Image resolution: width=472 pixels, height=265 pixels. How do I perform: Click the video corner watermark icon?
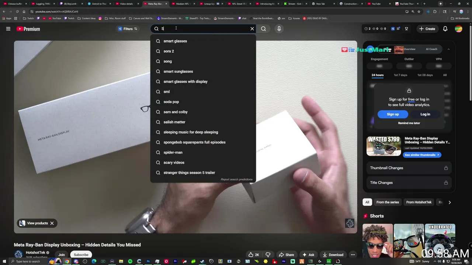click(350, 223)
